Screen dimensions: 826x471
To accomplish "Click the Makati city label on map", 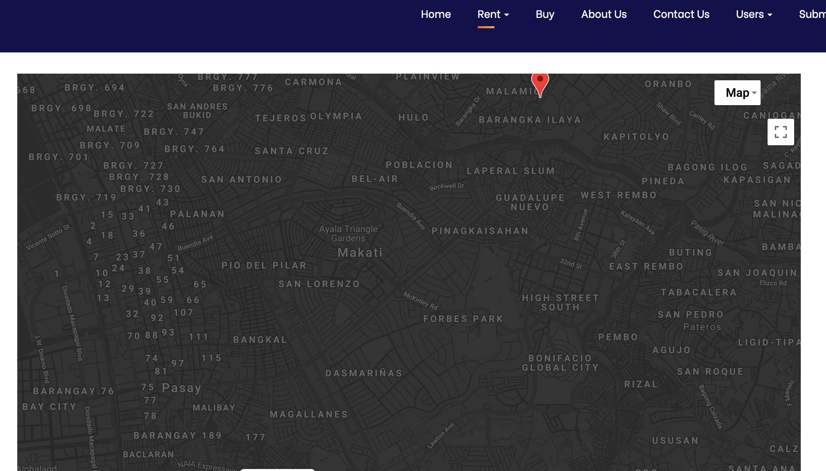I will [360, 253].
